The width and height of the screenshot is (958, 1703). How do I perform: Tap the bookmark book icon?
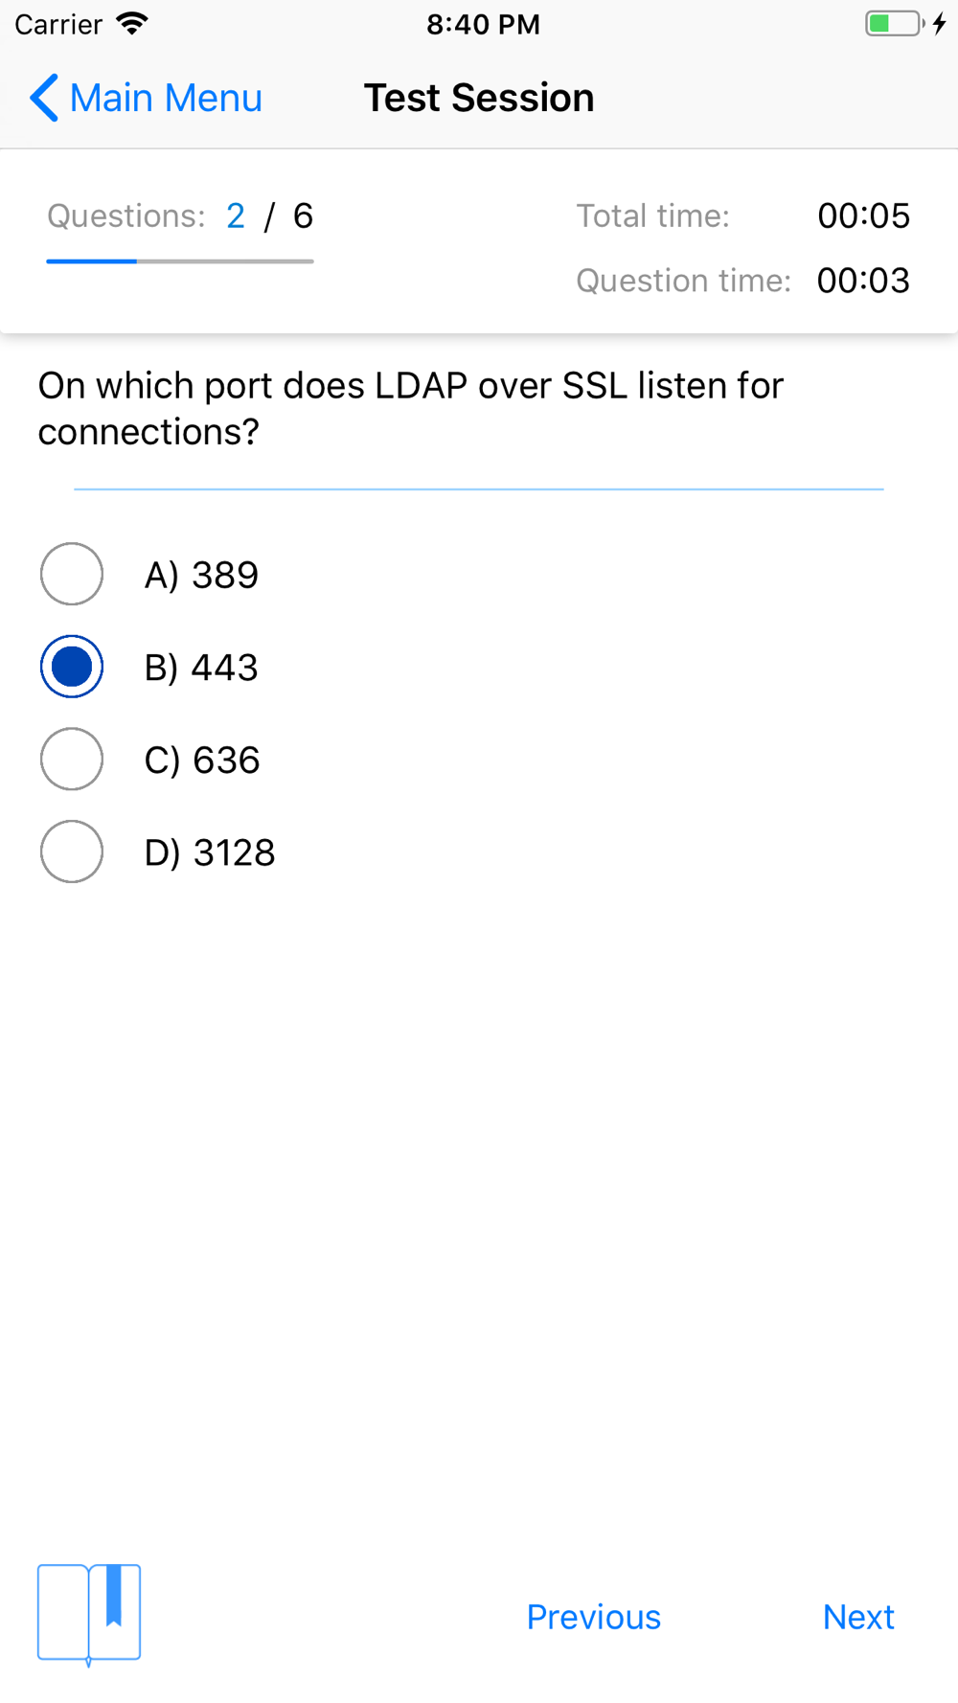pyautogui.click(x=89, y=1615)
